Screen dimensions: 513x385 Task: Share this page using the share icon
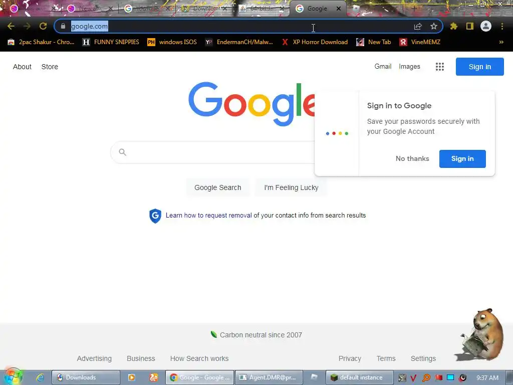(x=418, y=27)
